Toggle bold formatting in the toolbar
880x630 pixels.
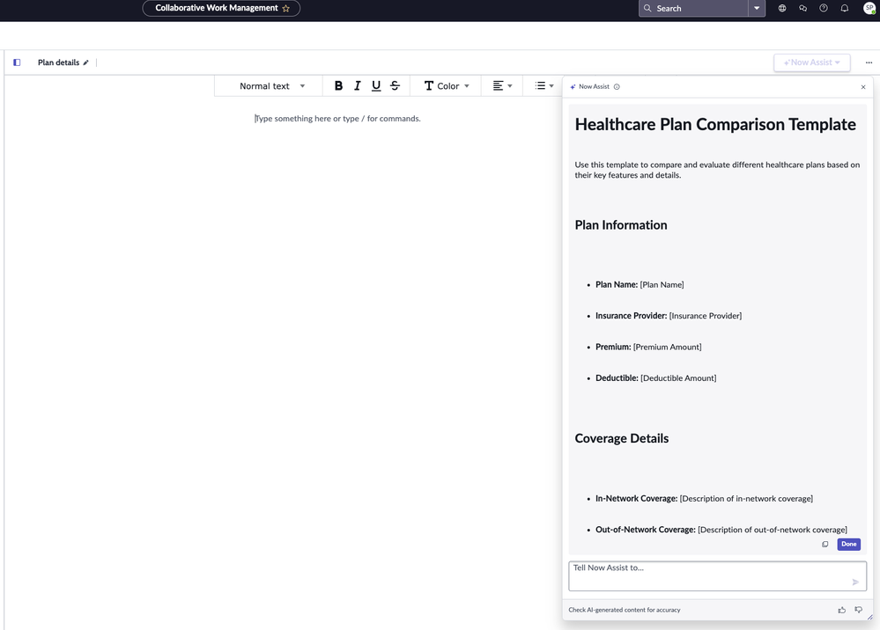tap(338, 85)
